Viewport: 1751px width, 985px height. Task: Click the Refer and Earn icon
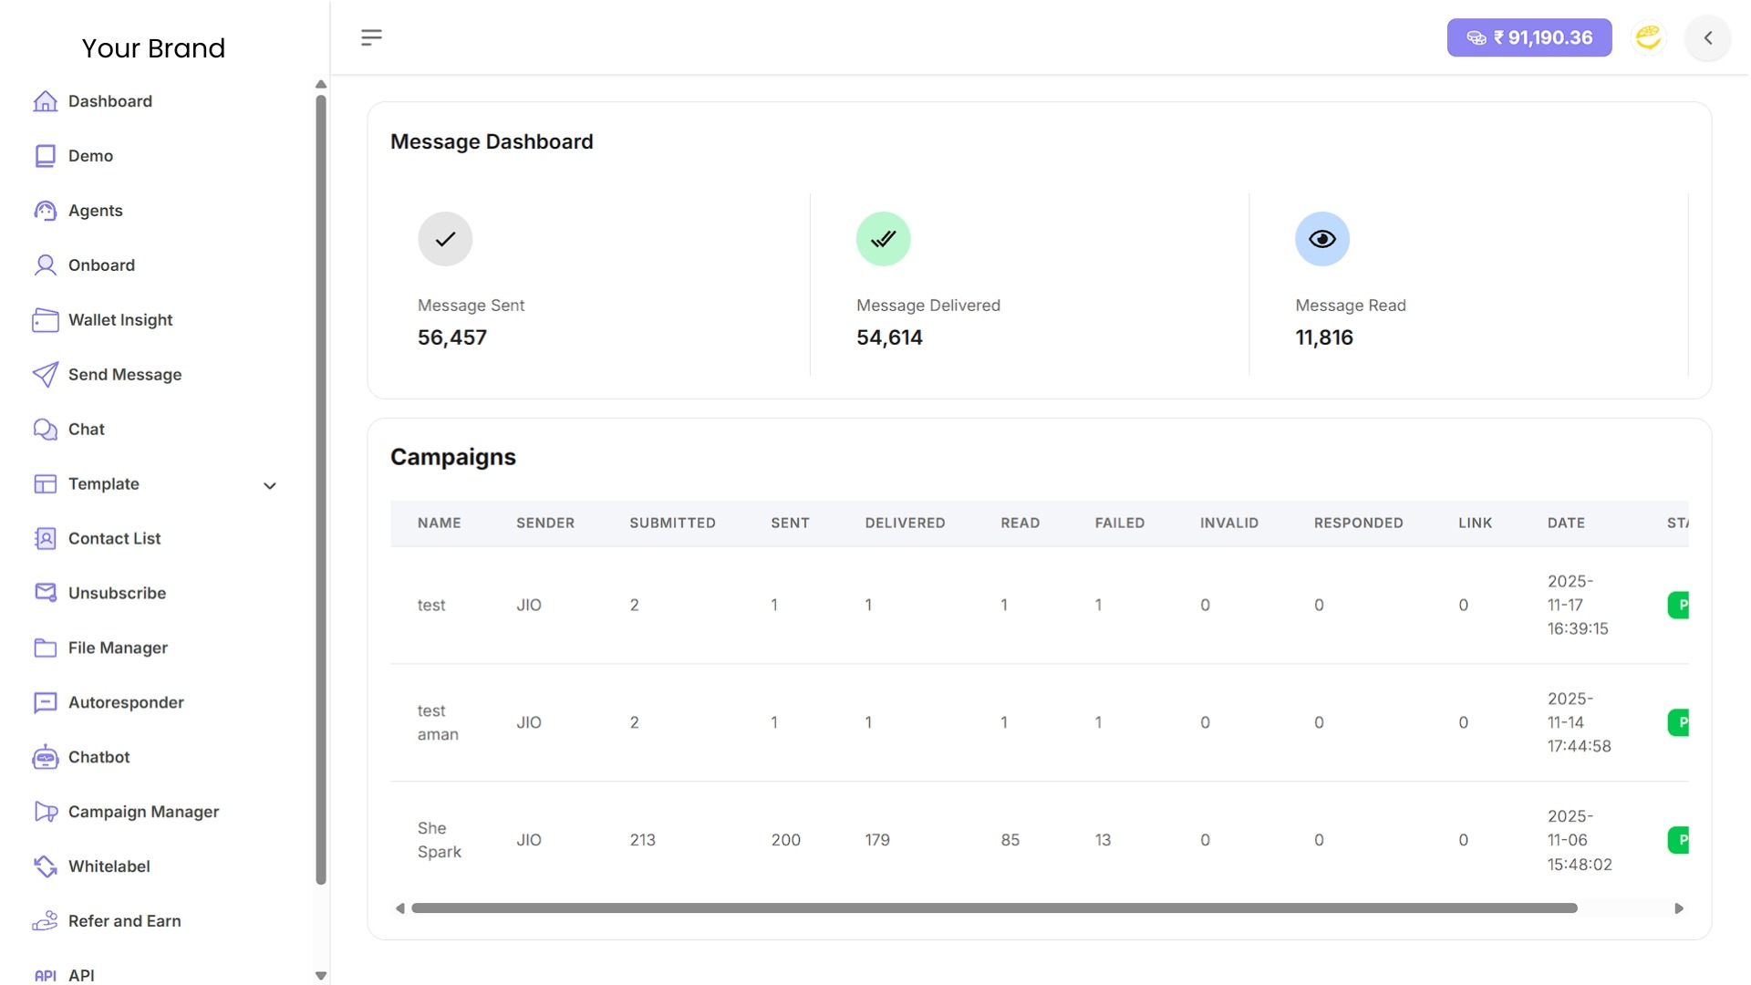click(x=45, y=921)
